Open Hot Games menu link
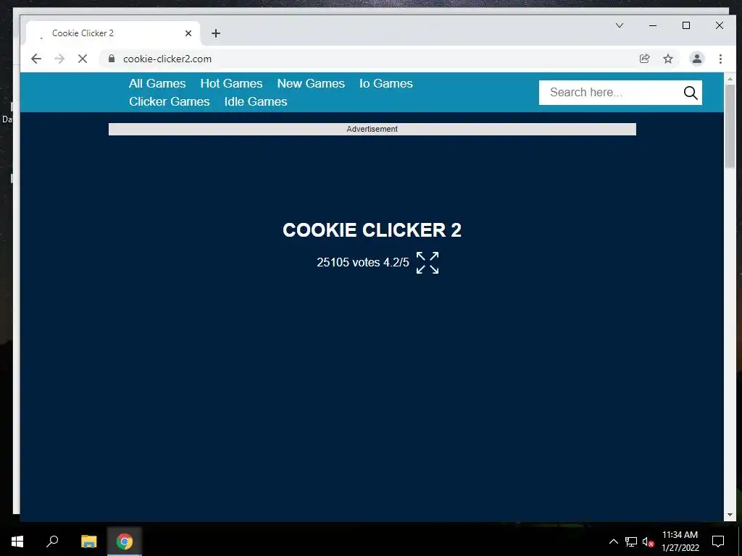 coord(231,84)
